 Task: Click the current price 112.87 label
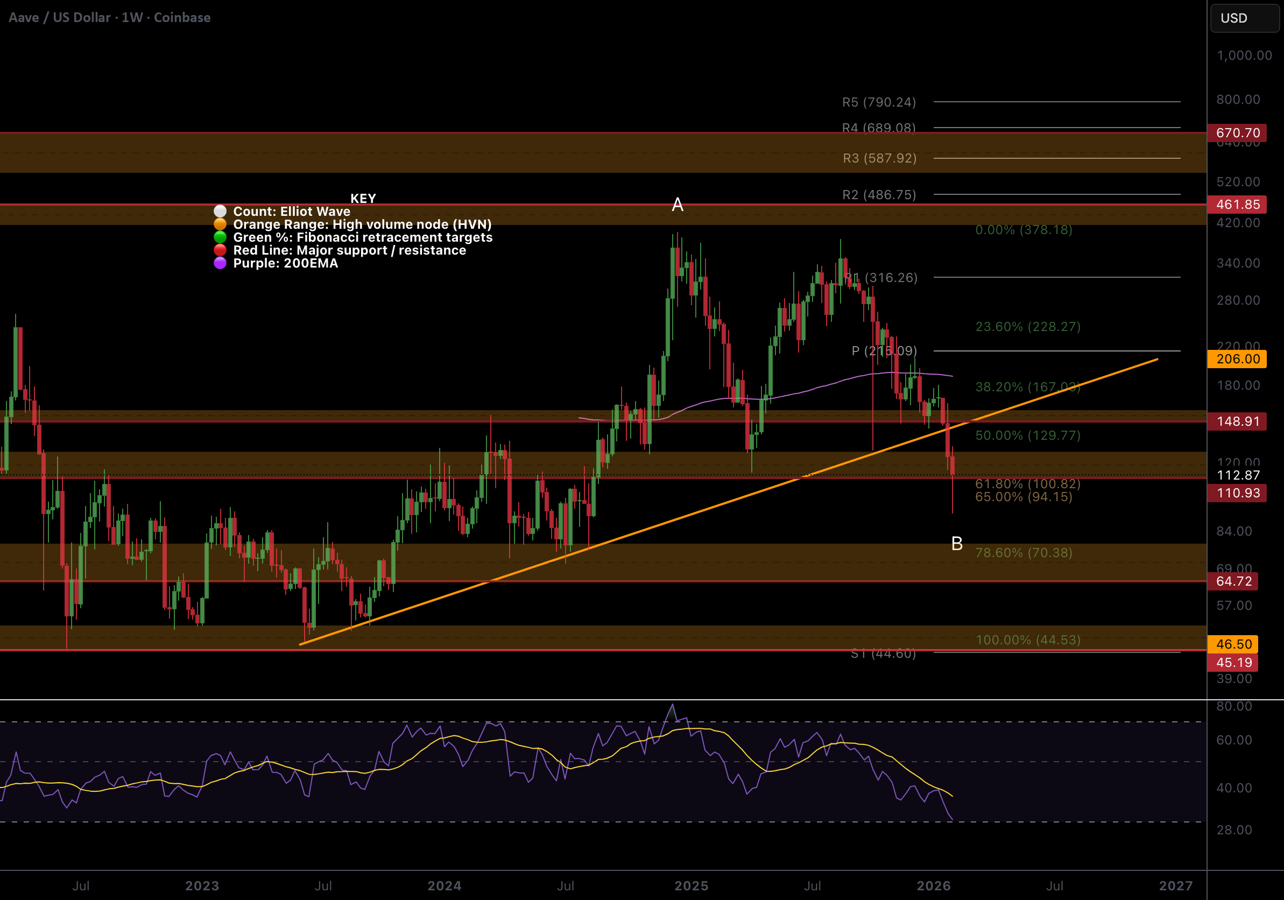coord(1238,475)
